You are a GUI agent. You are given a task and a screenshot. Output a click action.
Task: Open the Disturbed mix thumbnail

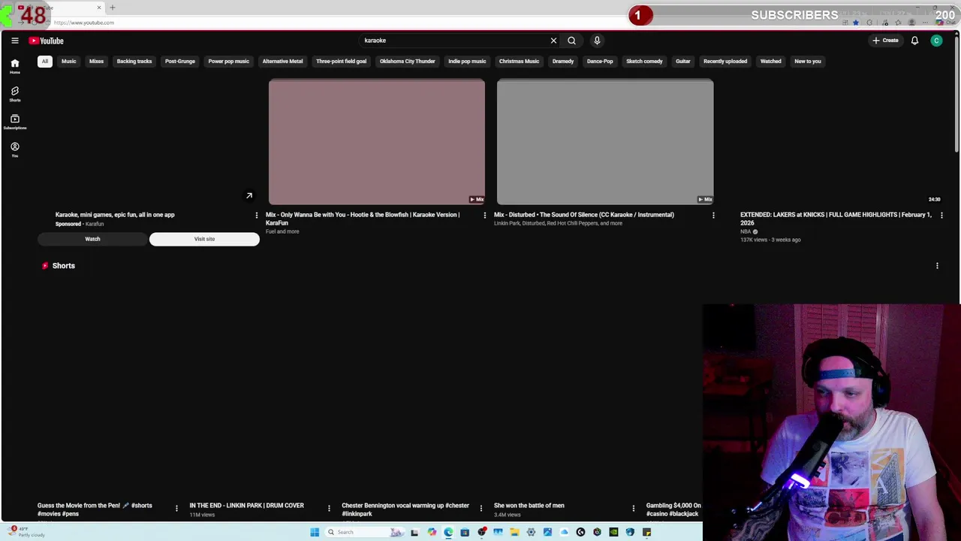[605, 142]
